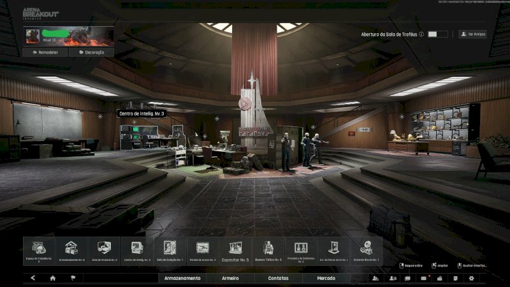Click the player avatar portrait
The height and width of the screenshot is (287, 510).
[33, 36]
